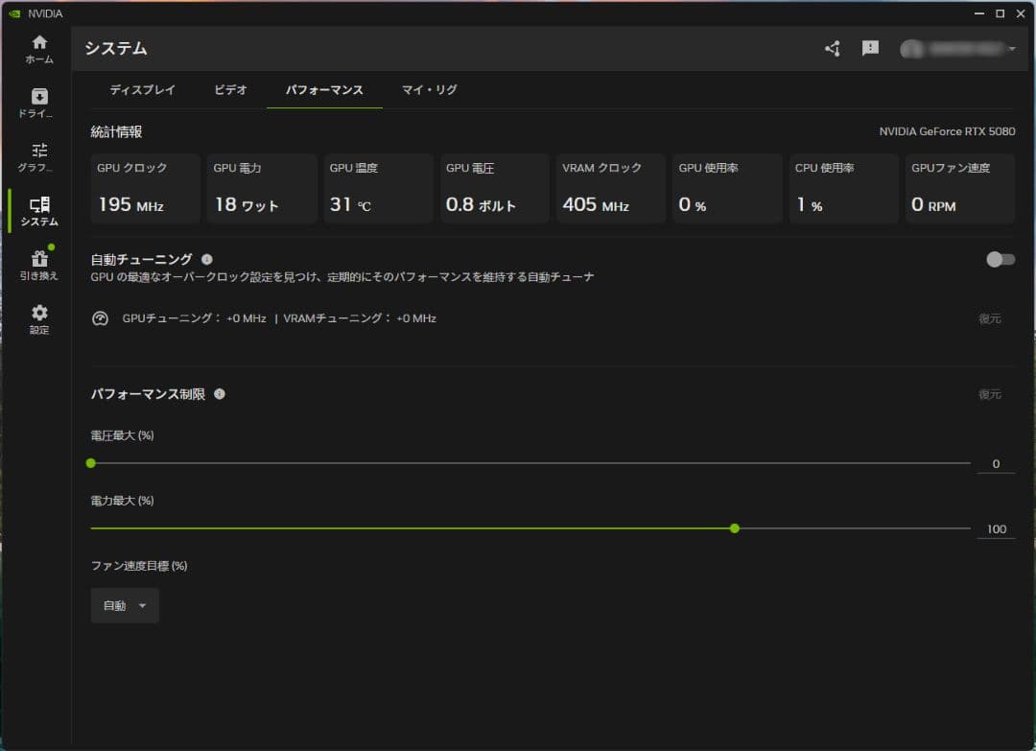Click the パフォーマンス制限 info icon
The height and width of the screenshot is (751, 1036).
pos(219,393)
